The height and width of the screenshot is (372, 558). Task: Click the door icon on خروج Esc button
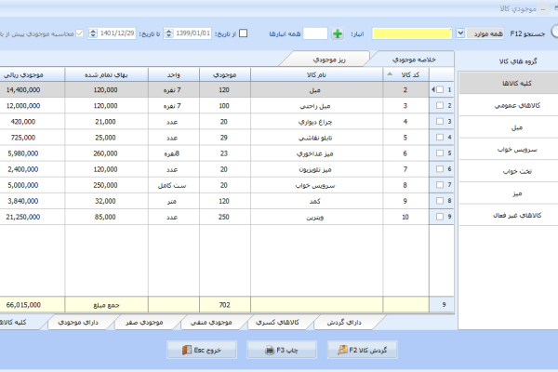(x=187, y=350)
